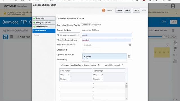Open the Schema Options step
Viewport: 180px width, 101px height.
(x=44, y=27)
